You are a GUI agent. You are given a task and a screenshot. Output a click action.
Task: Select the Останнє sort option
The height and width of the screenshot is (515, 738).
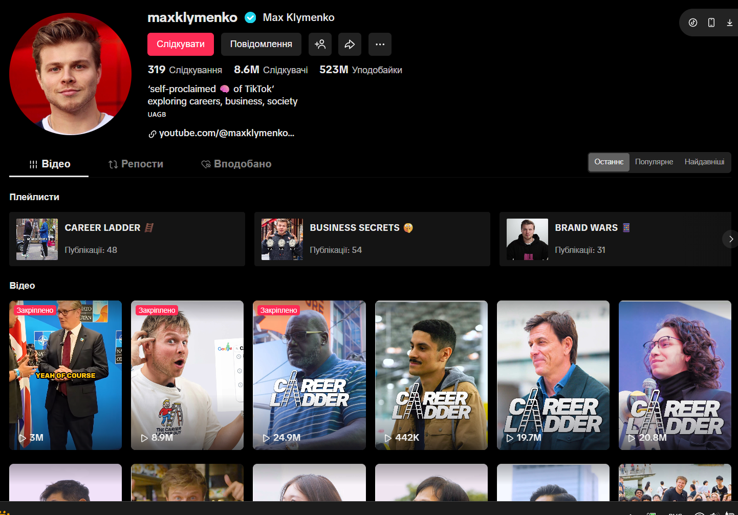pyautogui.click(x=609, y=162)
